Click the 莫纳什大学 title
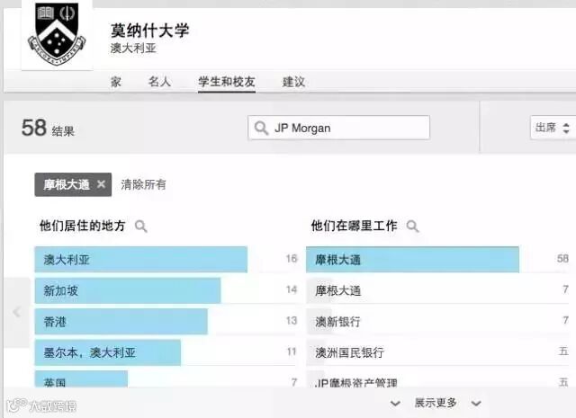The height and width of the screenshot is (418, 576). [x=150, y=31]
